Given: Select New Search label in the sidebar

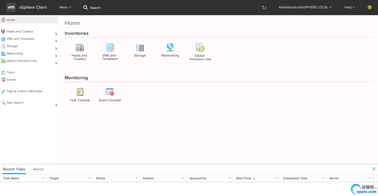Looking at the screenshot, I should coord(15,103).
